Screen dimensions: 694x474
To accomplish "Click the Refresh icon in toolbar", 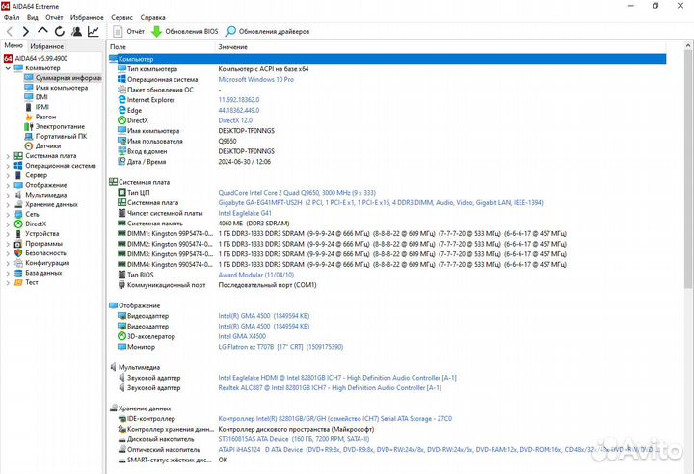I will pos(59,31).
